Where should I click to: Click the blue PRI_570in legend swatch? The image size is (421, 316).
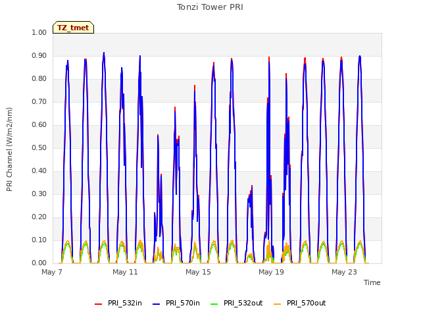click(156, 304)
